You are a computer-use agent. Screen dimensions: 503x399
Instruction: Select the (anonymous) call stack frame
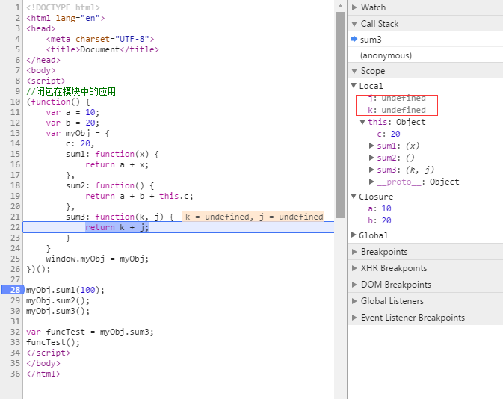pyautogui.click(x=425, y=55)
